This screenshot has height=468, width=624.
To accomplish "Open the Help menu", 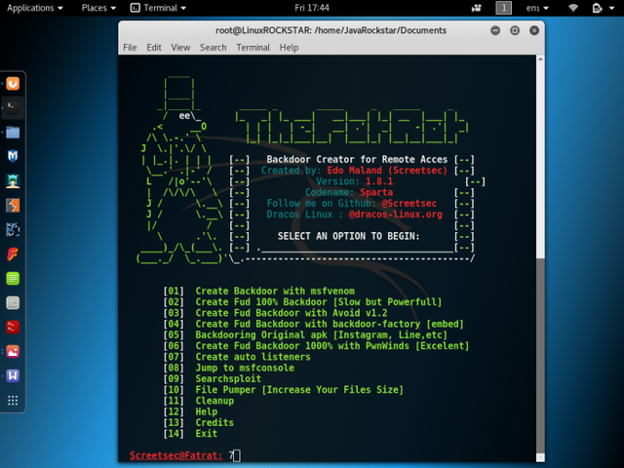I will click(x=289, y=48).
